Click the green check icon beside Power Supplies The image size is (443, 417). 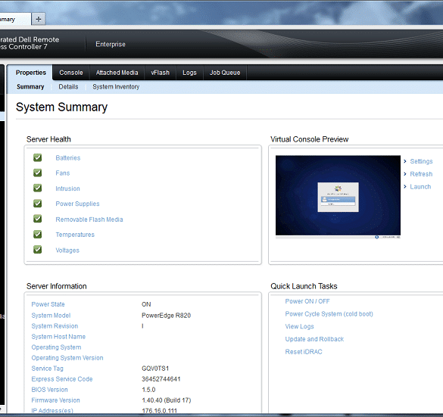pyautogui.click(x=37, y=204)
